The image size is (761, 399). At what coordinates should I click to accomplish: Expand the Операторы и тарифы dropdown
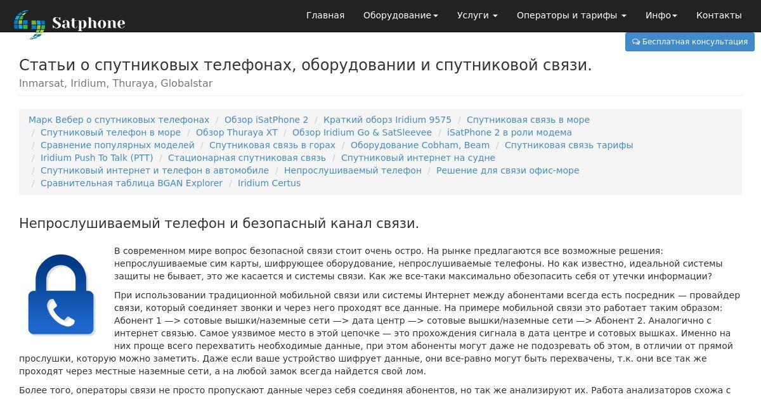[571, 15]
